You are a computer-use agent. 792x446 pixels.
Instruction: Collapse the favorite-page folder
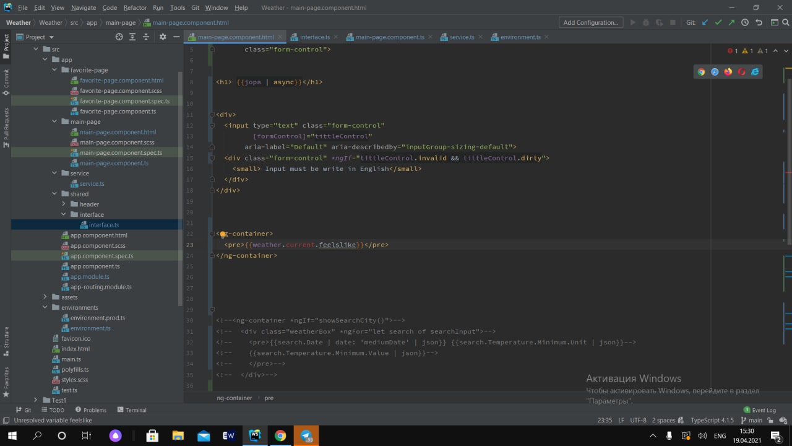(x=54, y=70)
